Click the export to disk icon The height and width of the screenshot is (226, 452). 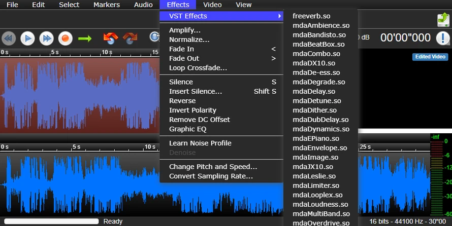tap(442, 19)
